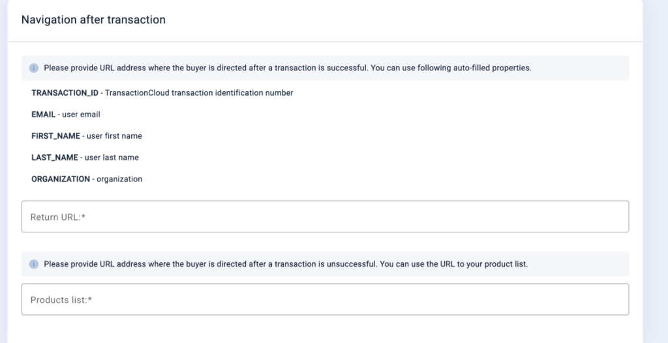Click the 'user first name' description text

click(114, 136)
